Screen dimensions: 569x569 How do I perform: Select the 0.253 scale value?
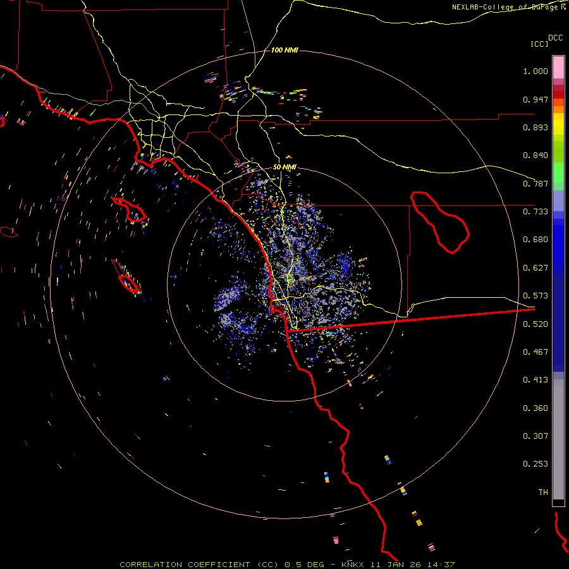[535, 464]
